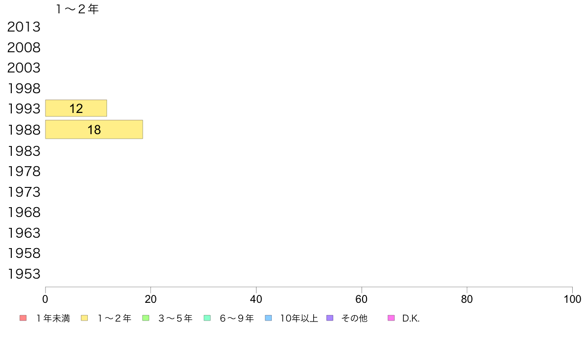Click the 1968 year label
This screenshot has width=586, height=363.
(24, 213)
